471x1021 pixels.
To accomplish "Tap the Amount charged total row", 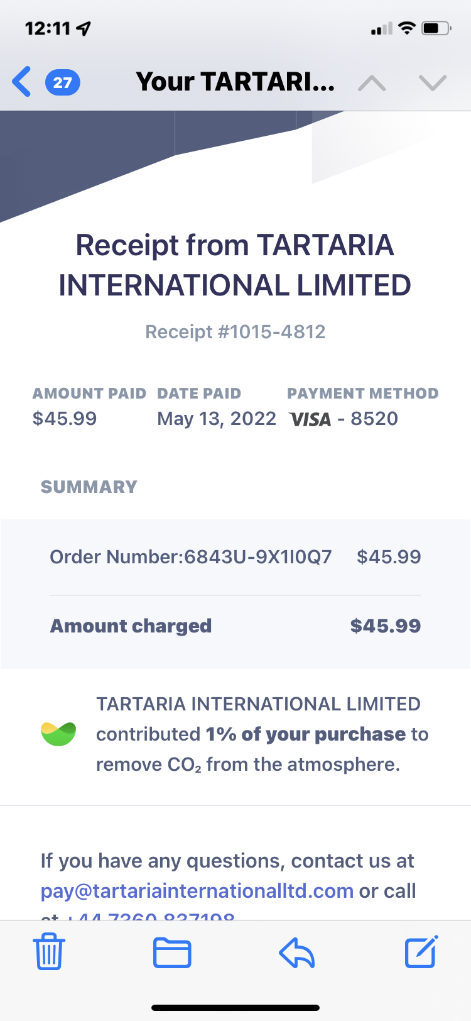I will 235,626.
